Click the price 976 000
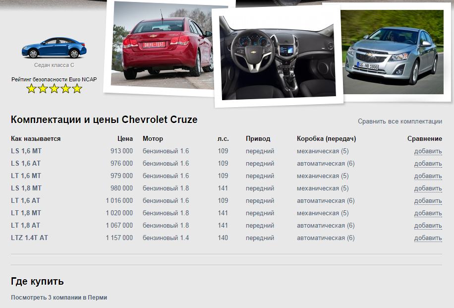The image size is (454, 308). 121,163
